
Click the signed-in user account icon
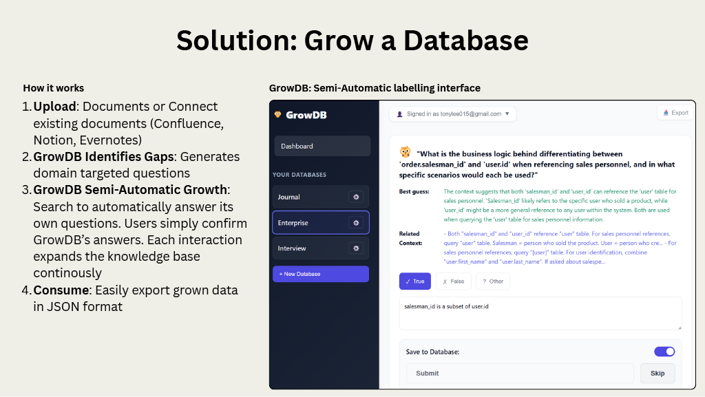pos(400,114)
